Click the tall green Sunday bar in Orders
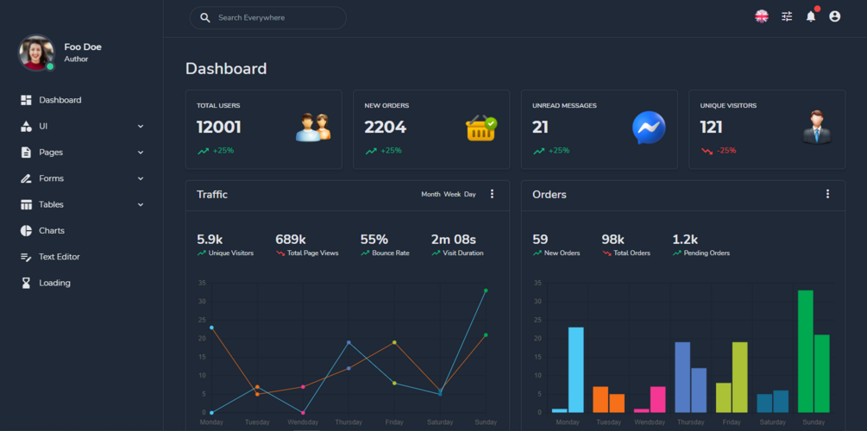This screenshot has width=867, height=431. pyautogui.click(x=805, y=351)
